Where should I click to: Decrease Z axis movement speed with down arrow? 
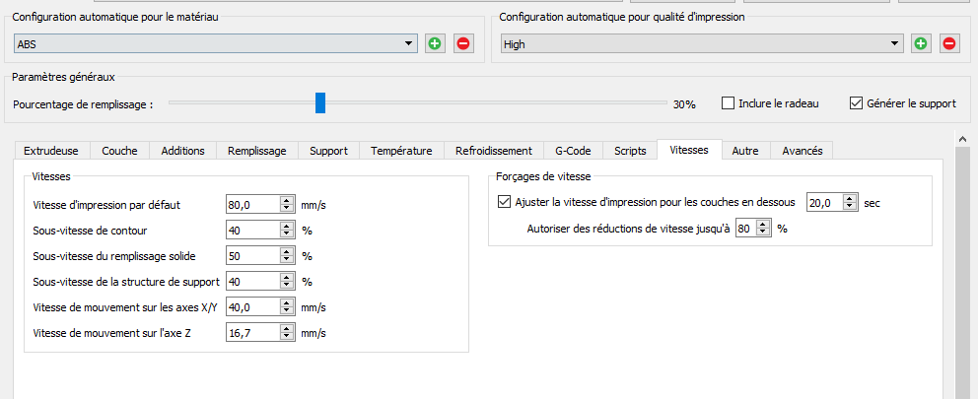(x=287, y=337)
